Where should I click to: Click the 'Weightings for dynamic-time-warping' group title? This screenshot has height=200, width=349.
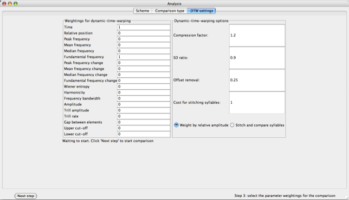98,21
